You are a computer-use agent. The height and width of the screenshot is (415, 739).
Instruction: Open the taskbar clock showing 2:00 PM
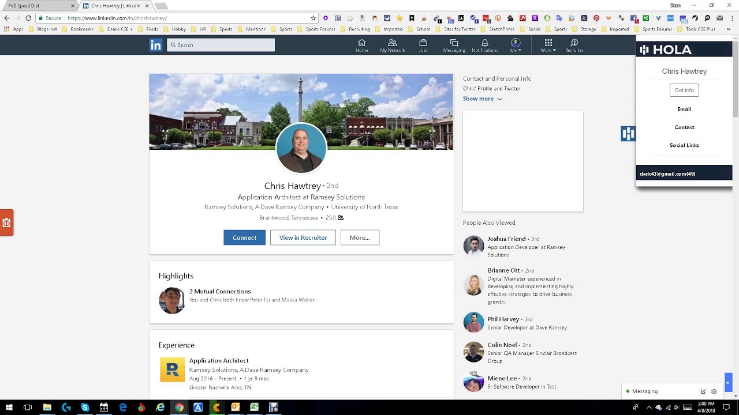(x=707, y=408)
